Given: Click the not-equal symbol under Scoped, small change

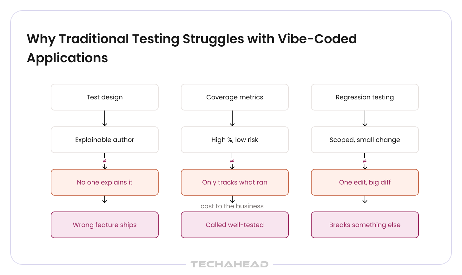Looking at the screenshot, I should (365, 161).
